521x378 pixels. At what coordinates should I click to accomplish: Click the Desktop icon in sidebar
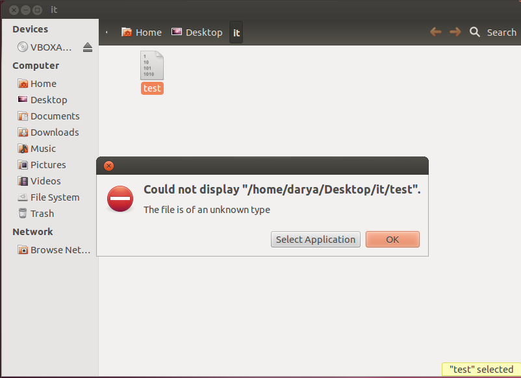coord(23,99)
